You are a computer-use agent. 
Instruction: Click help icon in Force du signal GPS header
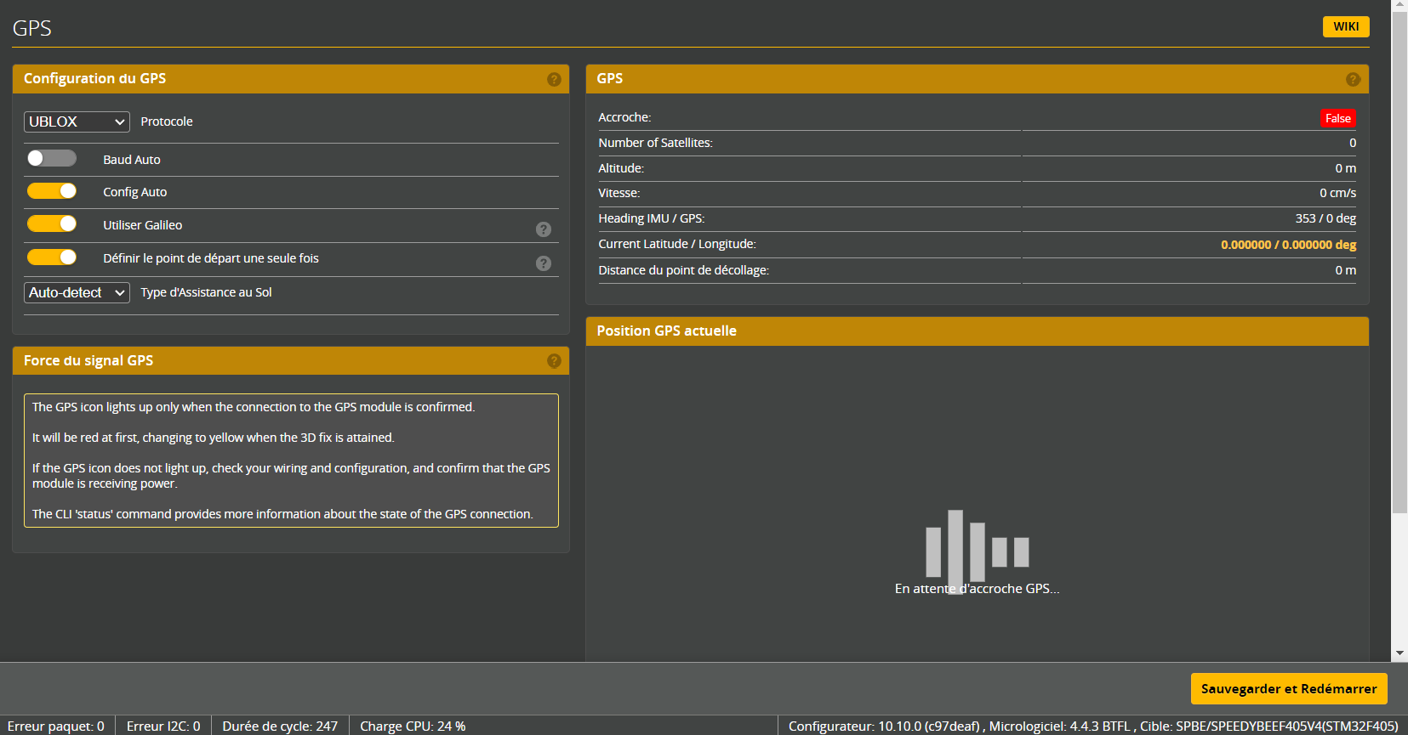554,361
